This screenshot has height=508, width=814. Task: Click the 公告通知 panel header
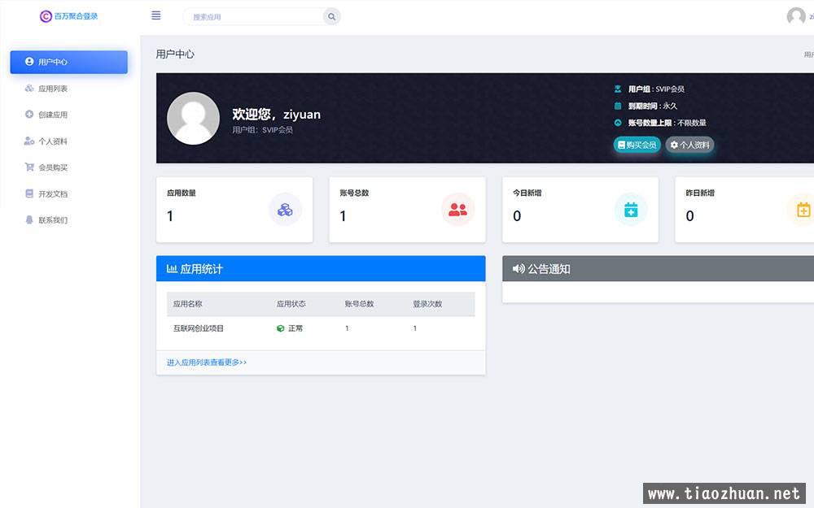tap(658, 268)
